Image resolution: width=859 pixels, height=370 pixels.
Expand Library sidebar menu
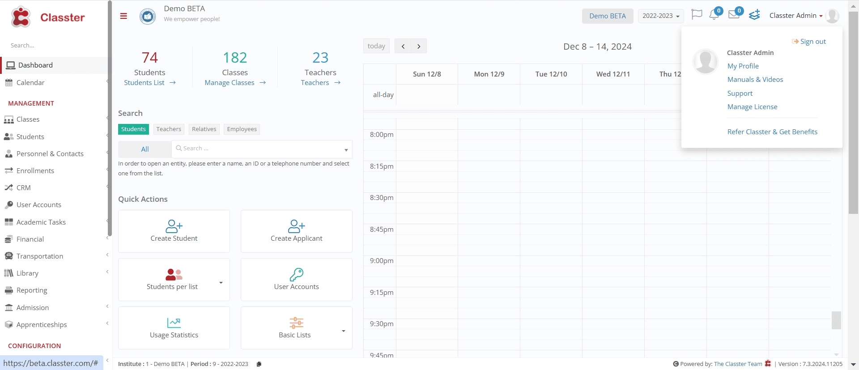54,273
